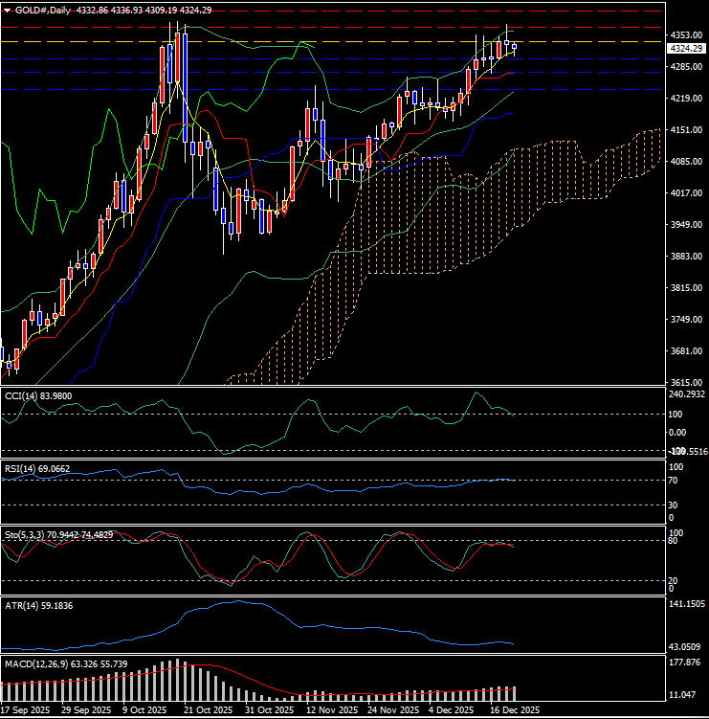This screenshot has width=709, height=719.
Task: Click the 3615.00 price scale label
Action: [x=686, y=382]
